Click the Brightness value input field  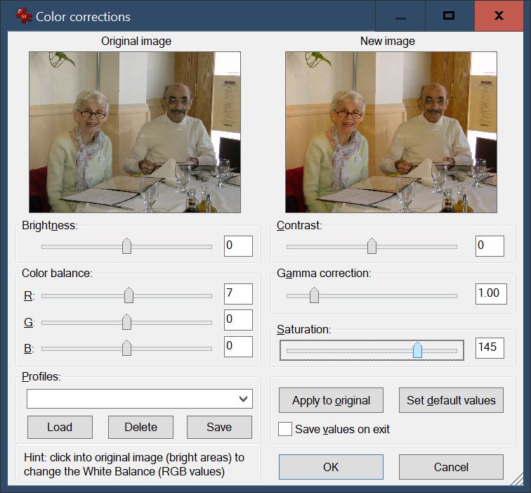238,246
